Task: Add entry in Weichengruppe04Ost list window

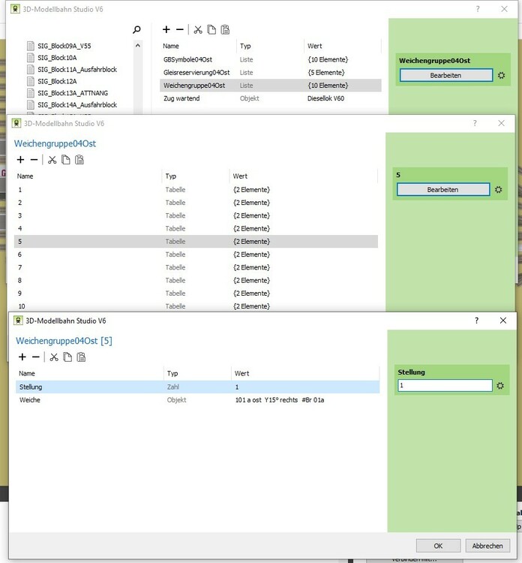Action: 21,159
